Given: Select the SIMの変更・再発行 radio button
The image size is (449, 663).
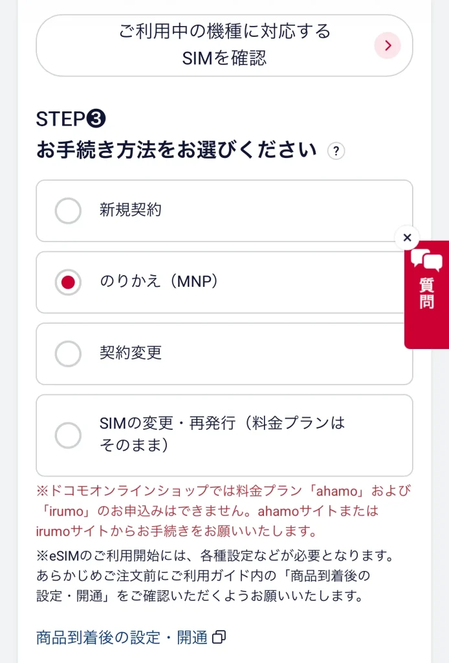Looking at the screenshot, I should coord(68,435).
